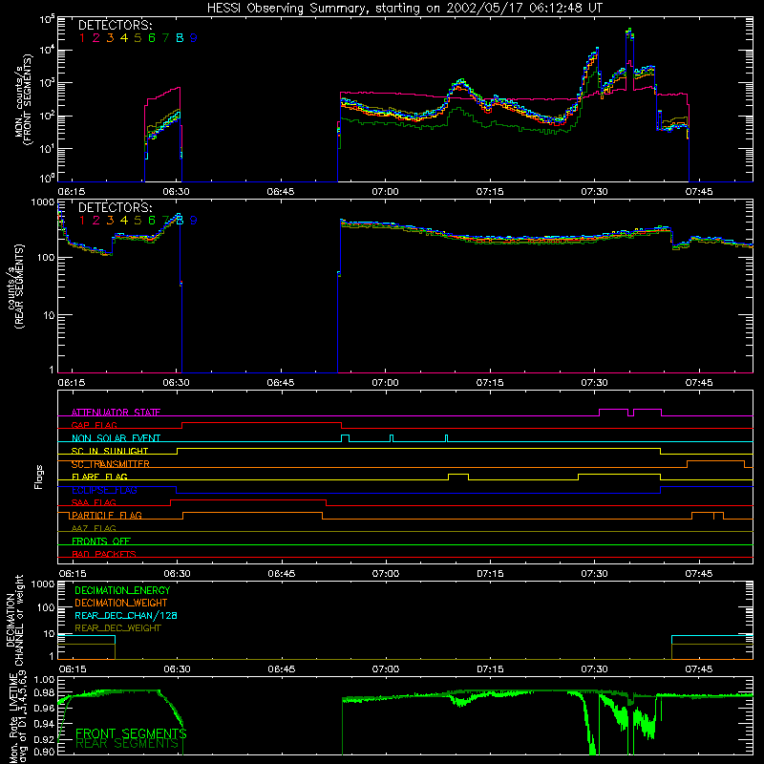Click 07:45 tick under flags plot
Screen dimensions: 764x764
pyautogui.click(x=699, y=574)
